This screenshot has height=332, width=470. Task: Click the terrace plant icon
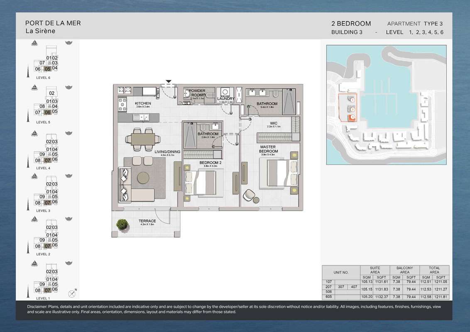click(122, 225)
